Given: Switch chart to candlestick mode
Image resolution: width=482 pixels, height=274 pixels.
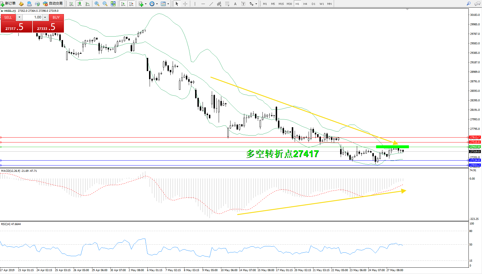Looking at the screenshot, I should pos(79,4).
